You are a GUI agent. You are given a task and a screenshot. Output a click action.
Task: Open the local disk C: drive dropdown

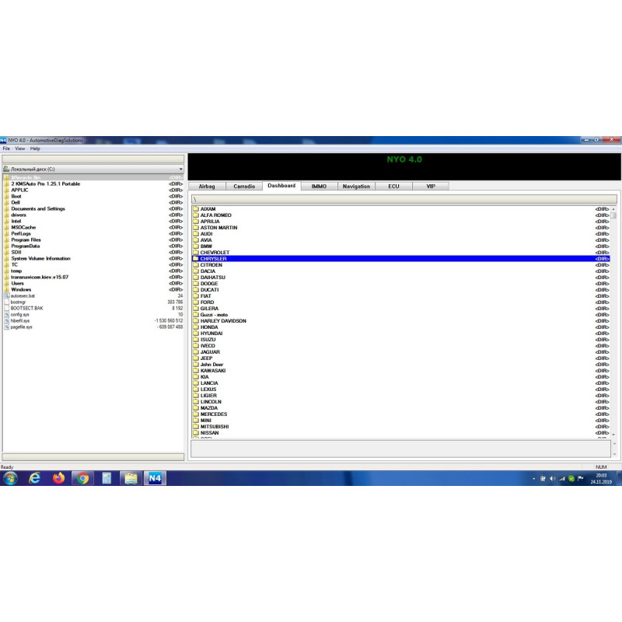coord(180,169)
